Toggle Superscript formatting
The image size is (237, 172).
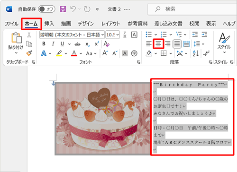coord(97,44)
